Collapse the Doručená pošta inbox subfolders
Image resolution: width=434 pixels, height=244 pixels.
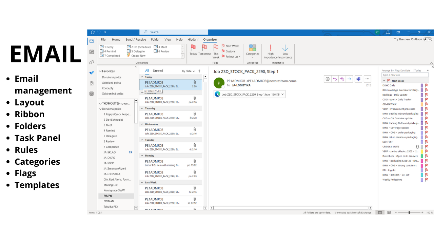coord(100,109)
